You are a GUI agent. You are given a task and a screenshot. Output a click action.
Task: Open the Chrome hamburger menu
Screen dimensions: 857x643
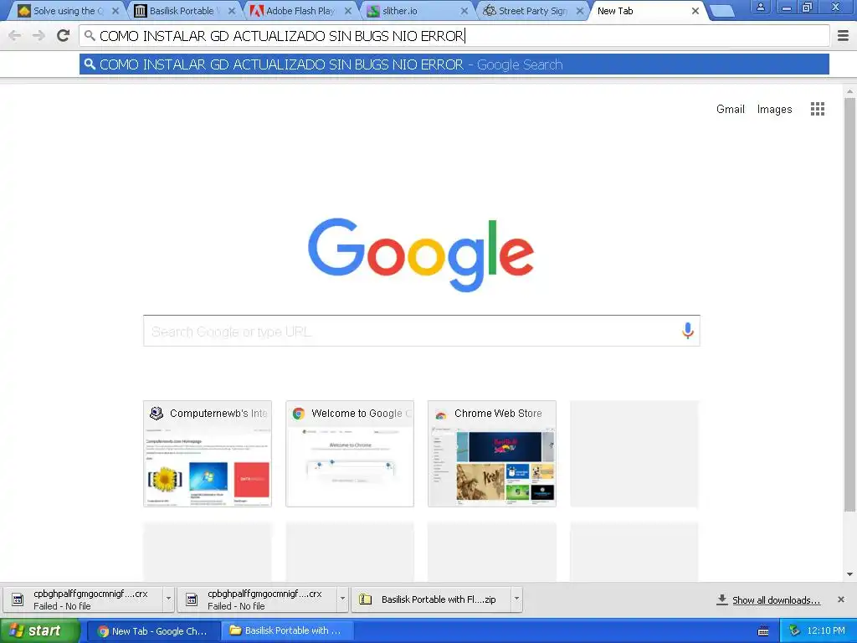[x=843, y=36]
